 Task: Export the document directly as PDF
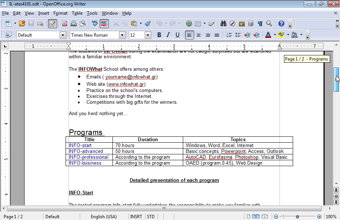(64, 23)
